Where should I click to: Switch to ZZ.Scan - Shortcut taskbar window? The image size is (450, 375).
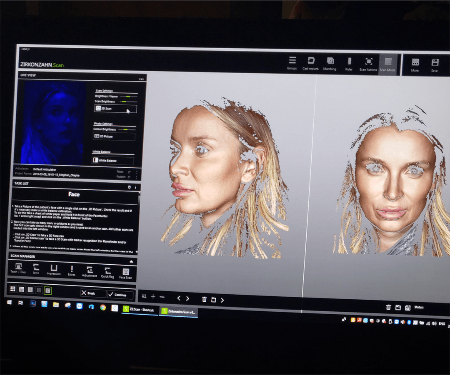[140, 310]
